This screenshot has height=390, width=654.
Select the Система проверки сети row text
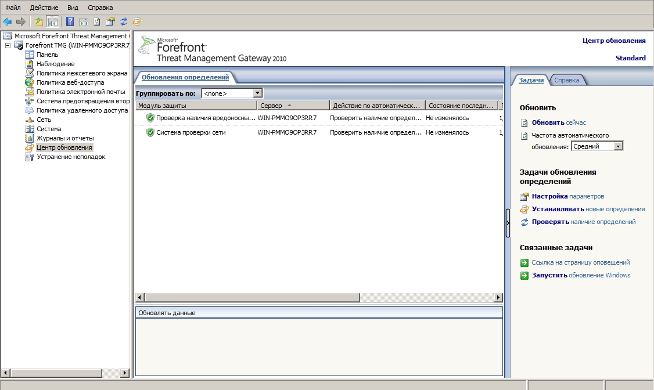[x=191, y=132]
